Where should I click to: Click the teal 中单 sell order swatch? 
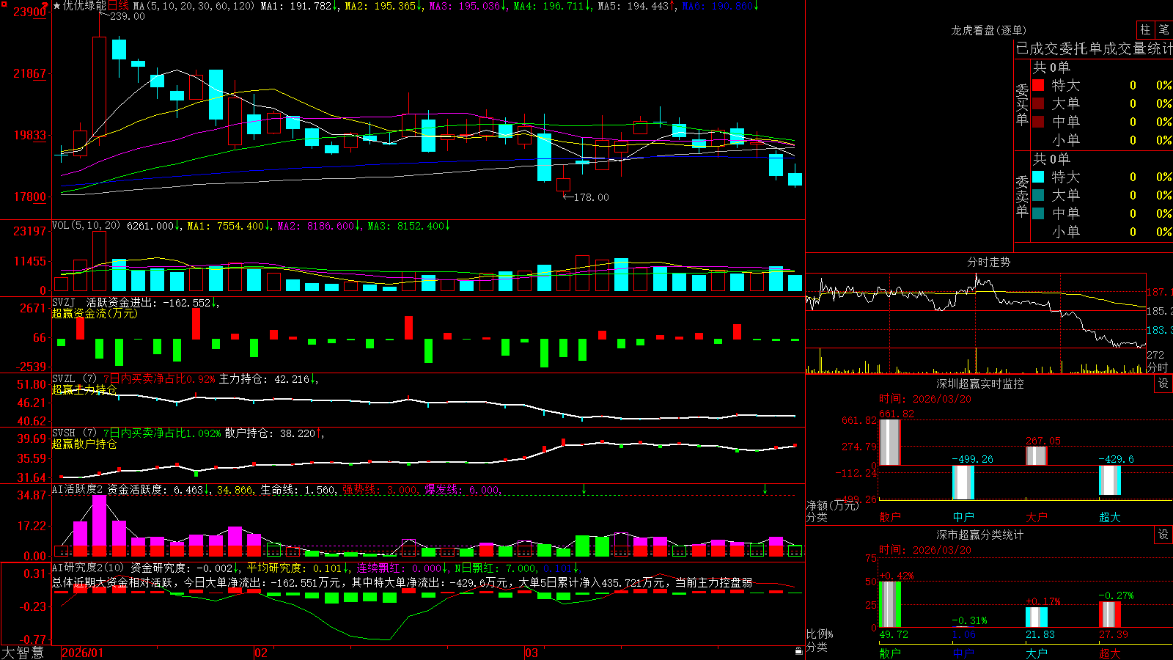click(1038, 213)
